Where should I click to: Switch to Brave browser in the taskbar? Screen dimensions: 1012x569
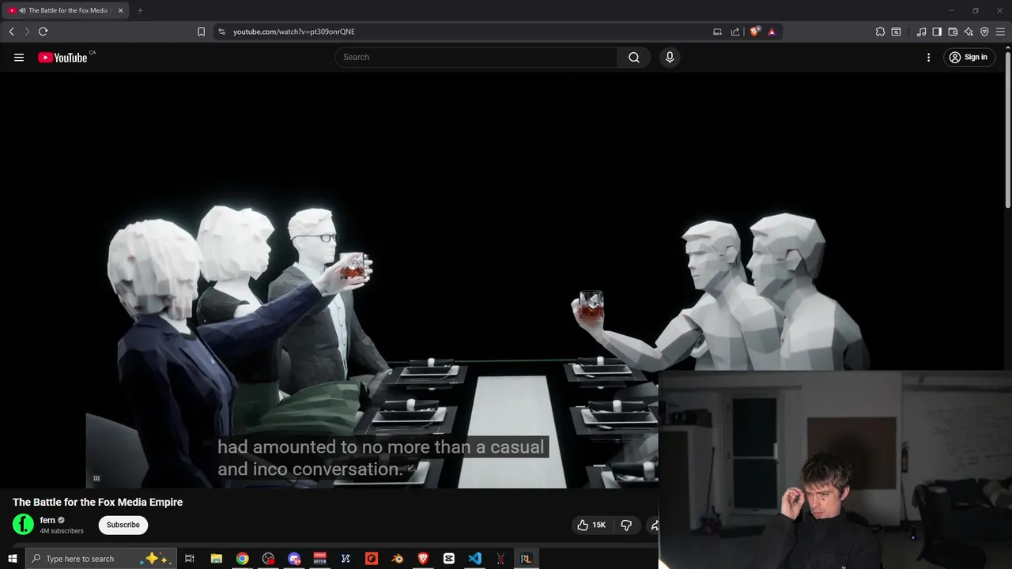click(423, 559)
